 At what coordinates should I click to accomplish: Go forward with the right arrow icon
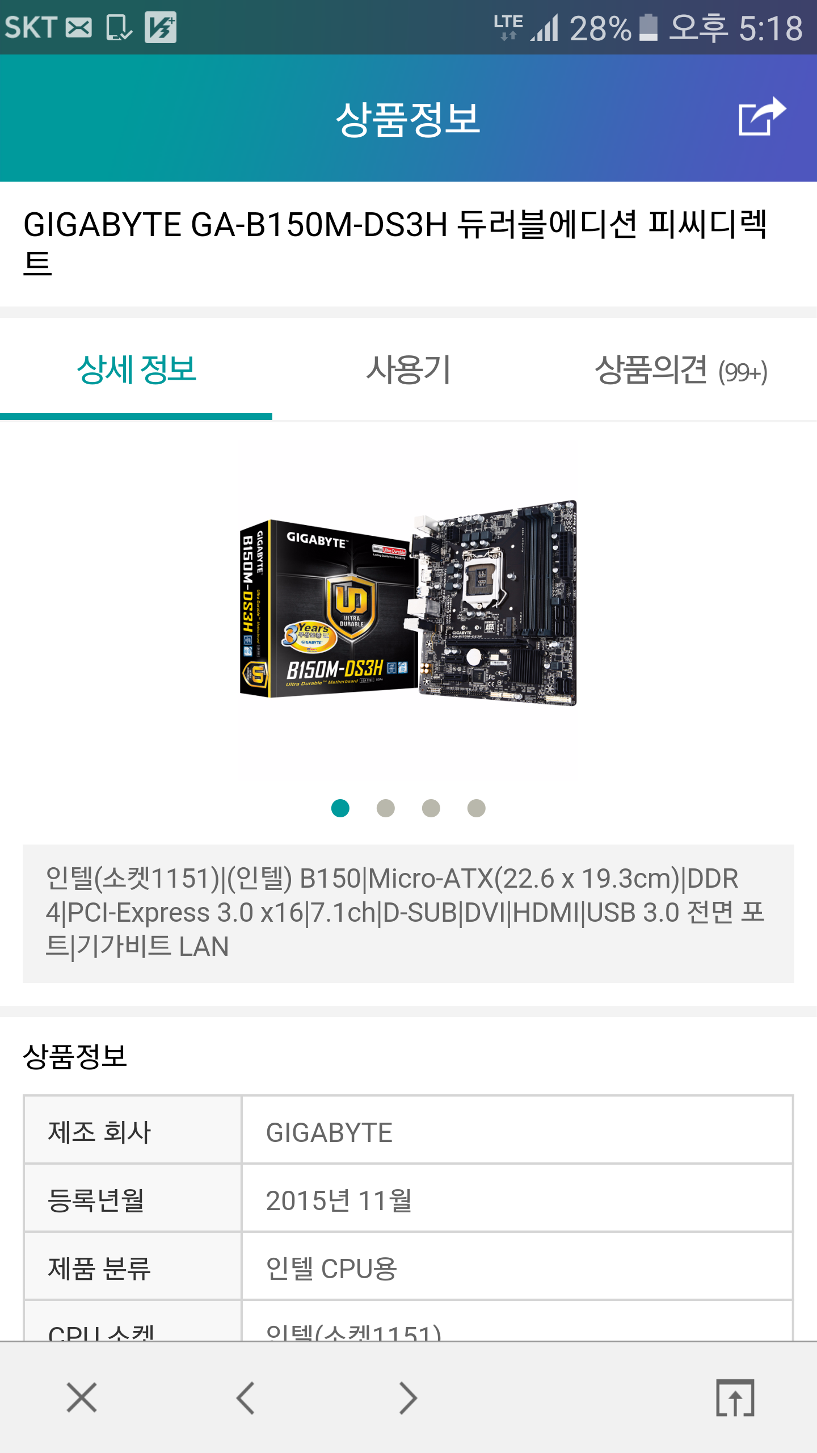coord(408,1397)
